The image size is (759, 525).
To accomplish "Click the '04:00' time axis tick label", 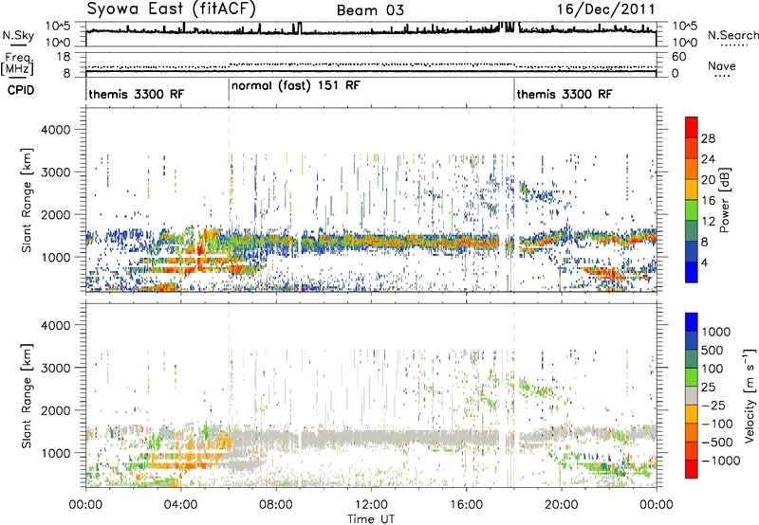I will click(x=180, y=505).
